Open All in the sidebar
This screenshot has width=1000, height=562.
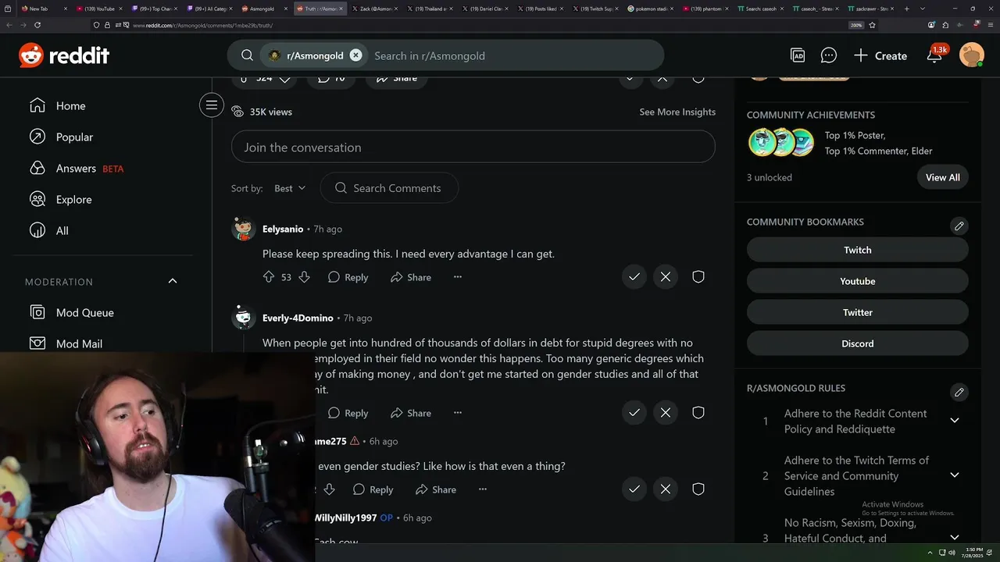pyautogui.click(x=49, y=230)
